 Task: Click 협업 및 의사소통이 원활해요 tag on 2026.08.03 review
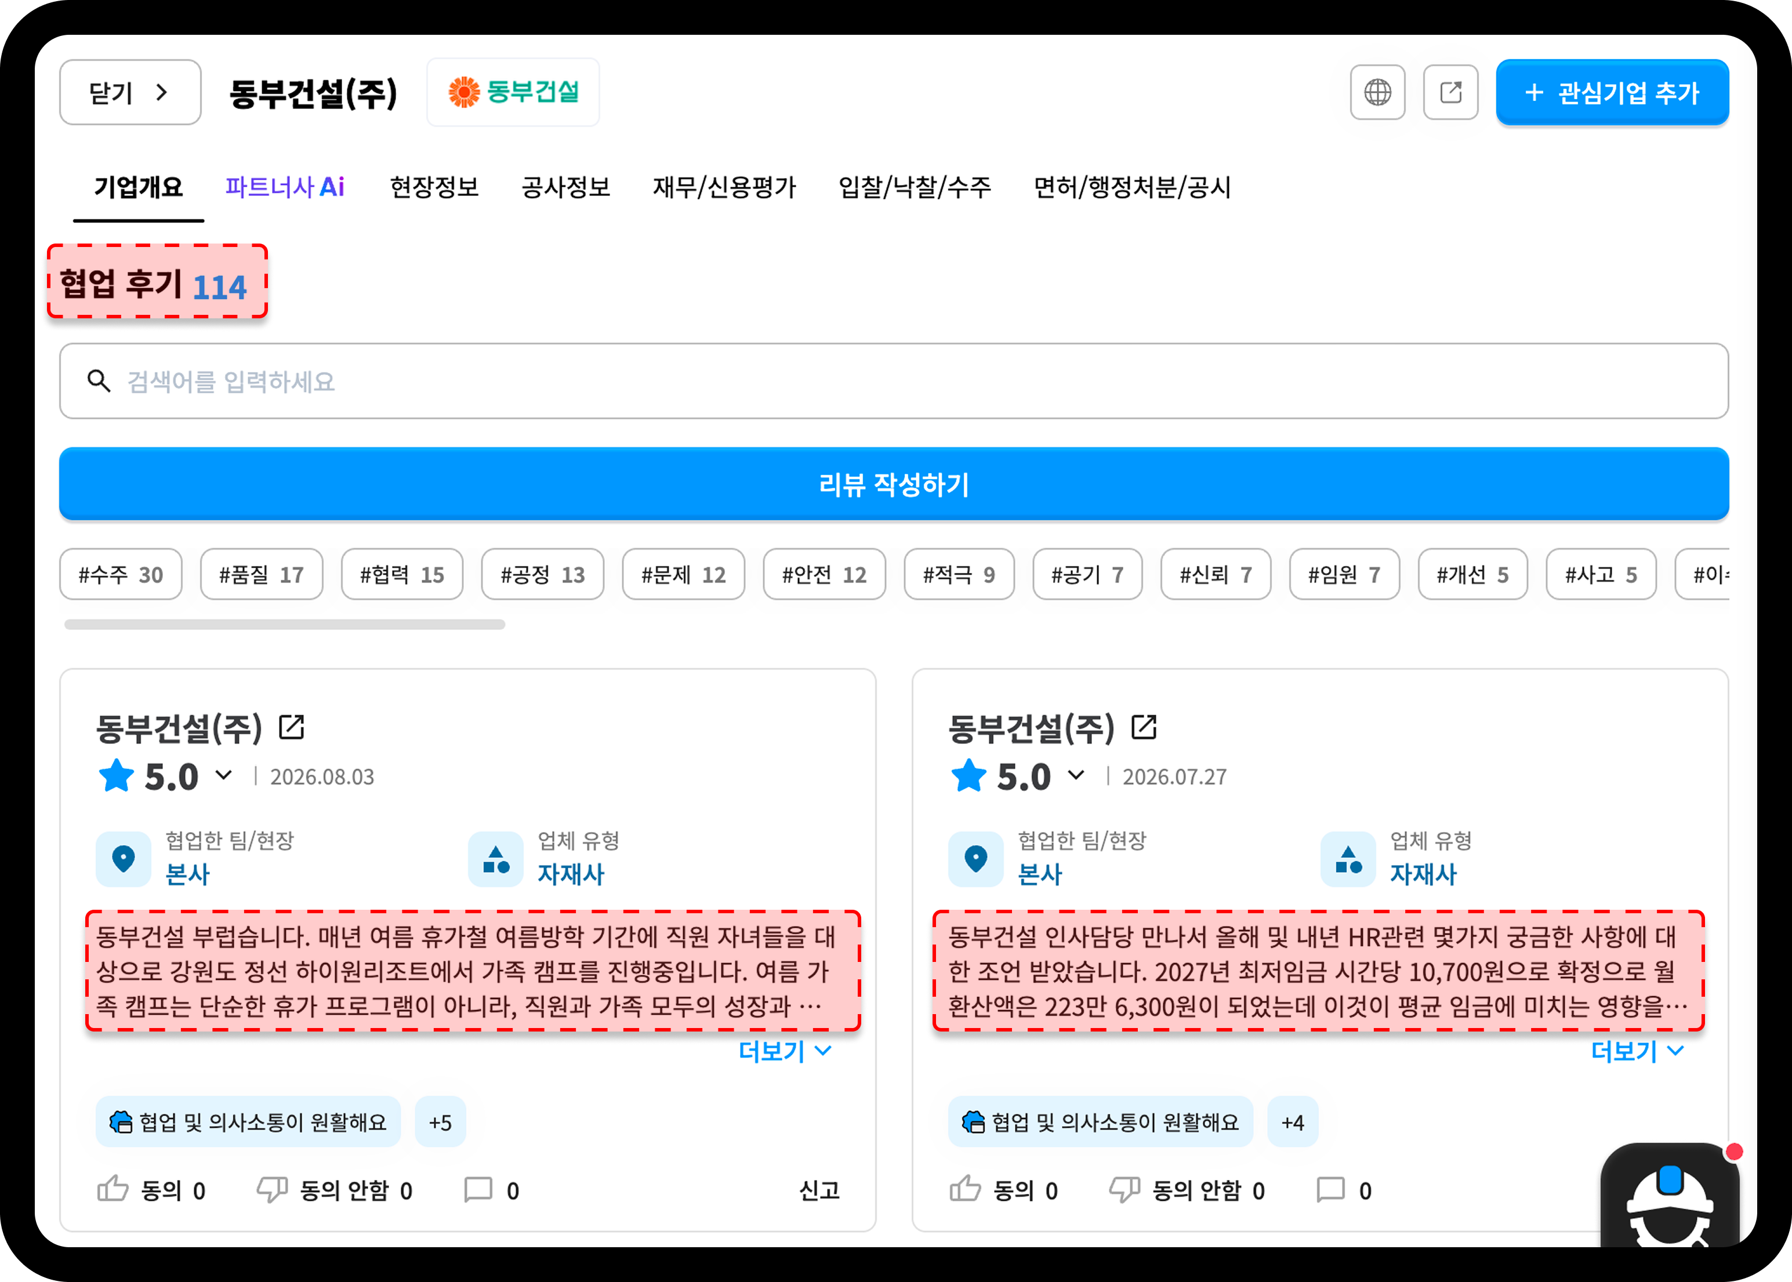pyautogui.click(x=248, y=1122)
